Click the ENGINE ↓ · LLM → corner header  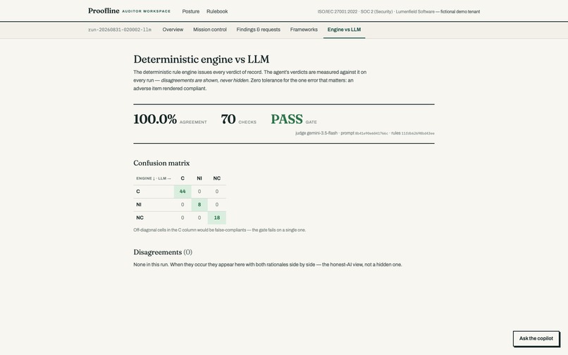154,178
